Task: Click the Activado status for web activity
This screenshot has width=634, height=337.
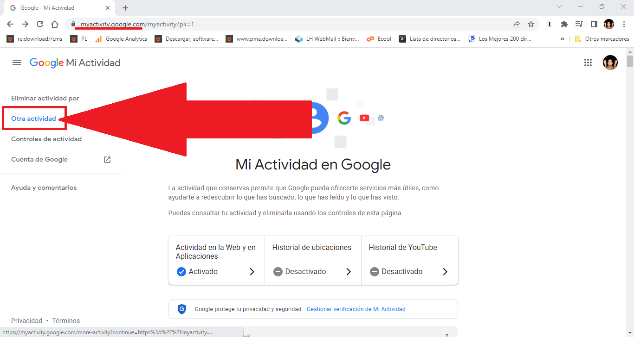Action: click(x=197, y=272)
